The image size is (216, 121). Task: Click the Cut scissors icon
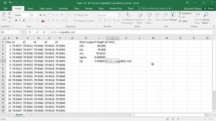tap(9, 13)
